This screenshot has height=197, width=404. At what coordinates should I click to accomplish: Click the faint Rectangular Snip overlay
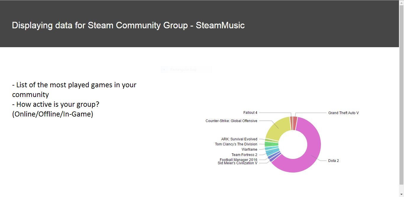coord(186,70)
